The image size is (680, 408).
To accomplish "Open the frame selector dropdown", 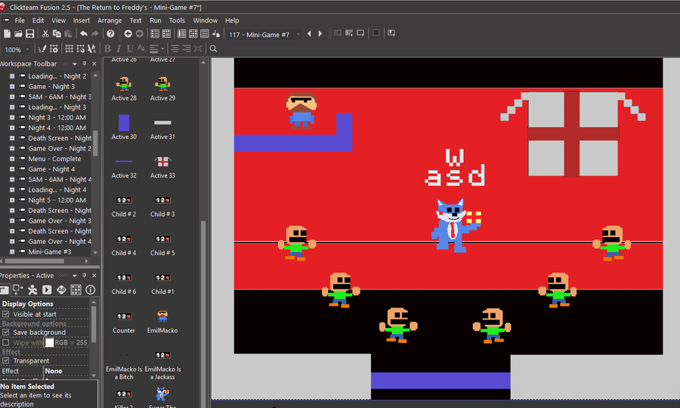I will 298,35.
